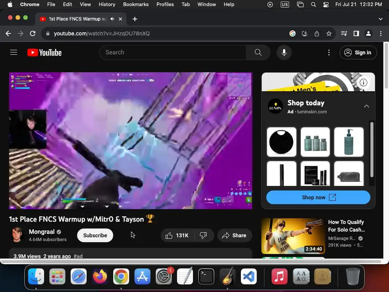Image resolution: width=389 pixels, height=292 pixels.
Task: Go back with browser back arrow
Action: [8, 33]
